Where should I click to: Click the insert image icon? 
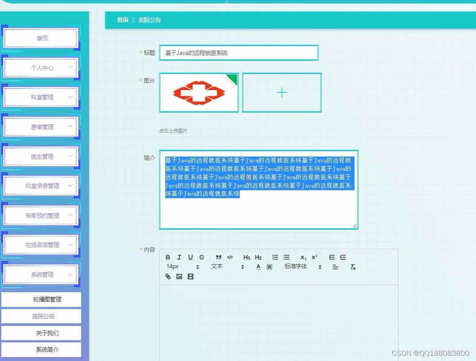(179, 276)
